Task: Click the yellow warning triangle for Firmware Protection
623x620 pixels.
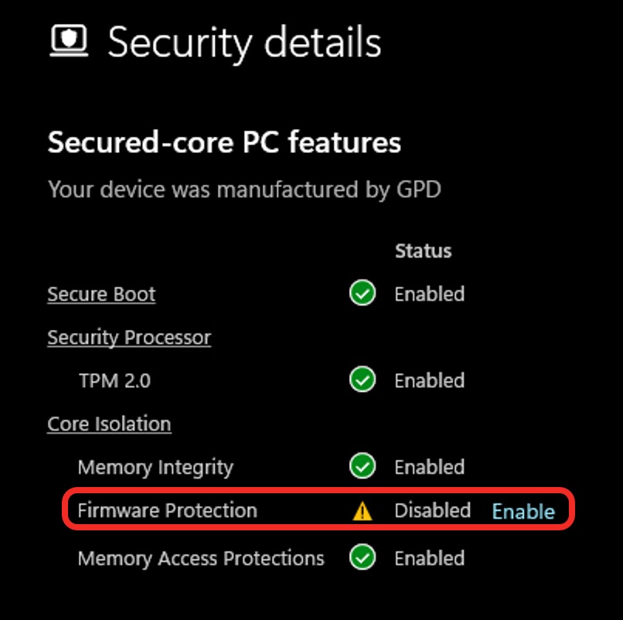Action: (363, 511)
